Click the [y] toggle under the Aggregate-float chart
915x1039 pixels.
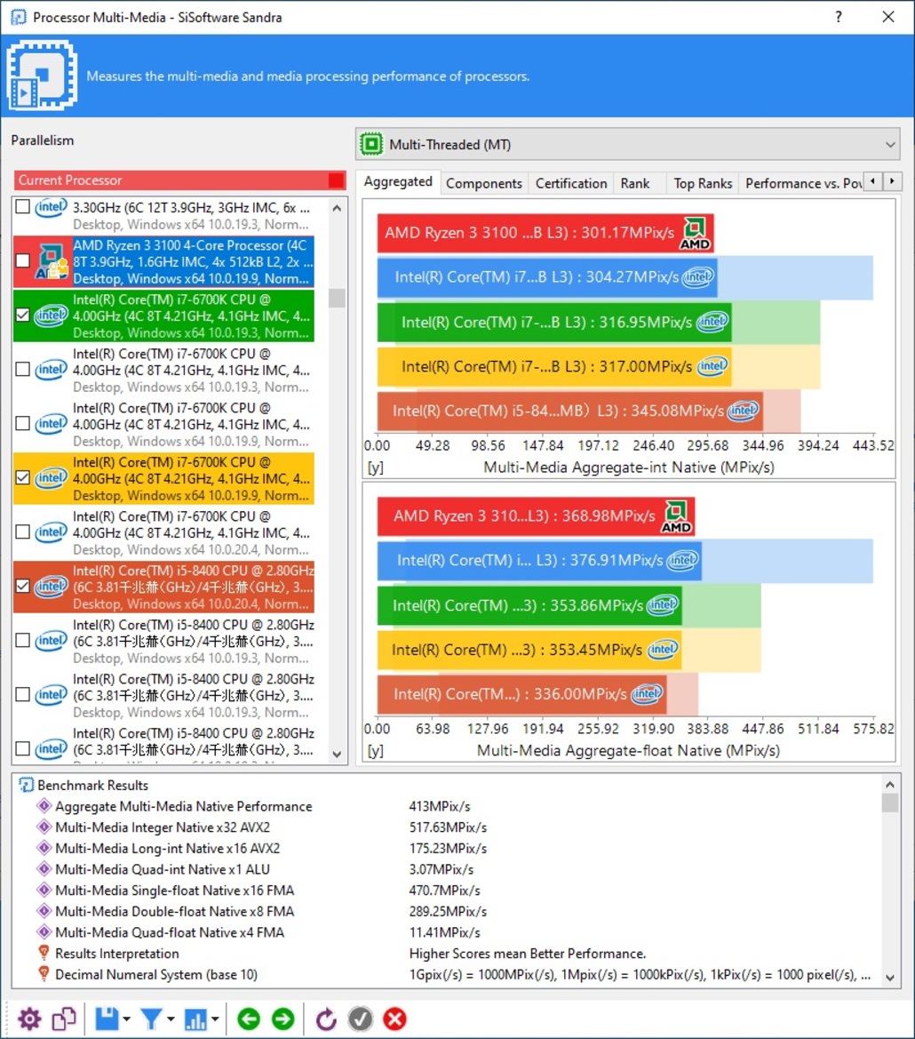[x=376, y=750]
